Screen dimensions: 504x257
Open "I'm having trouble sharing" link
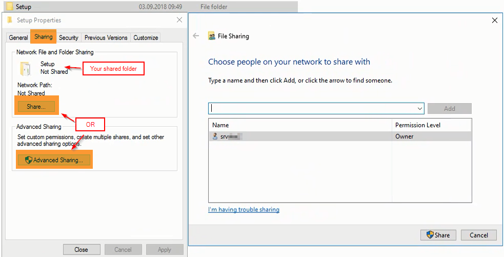pyautogui.click(x=244, y=209)
